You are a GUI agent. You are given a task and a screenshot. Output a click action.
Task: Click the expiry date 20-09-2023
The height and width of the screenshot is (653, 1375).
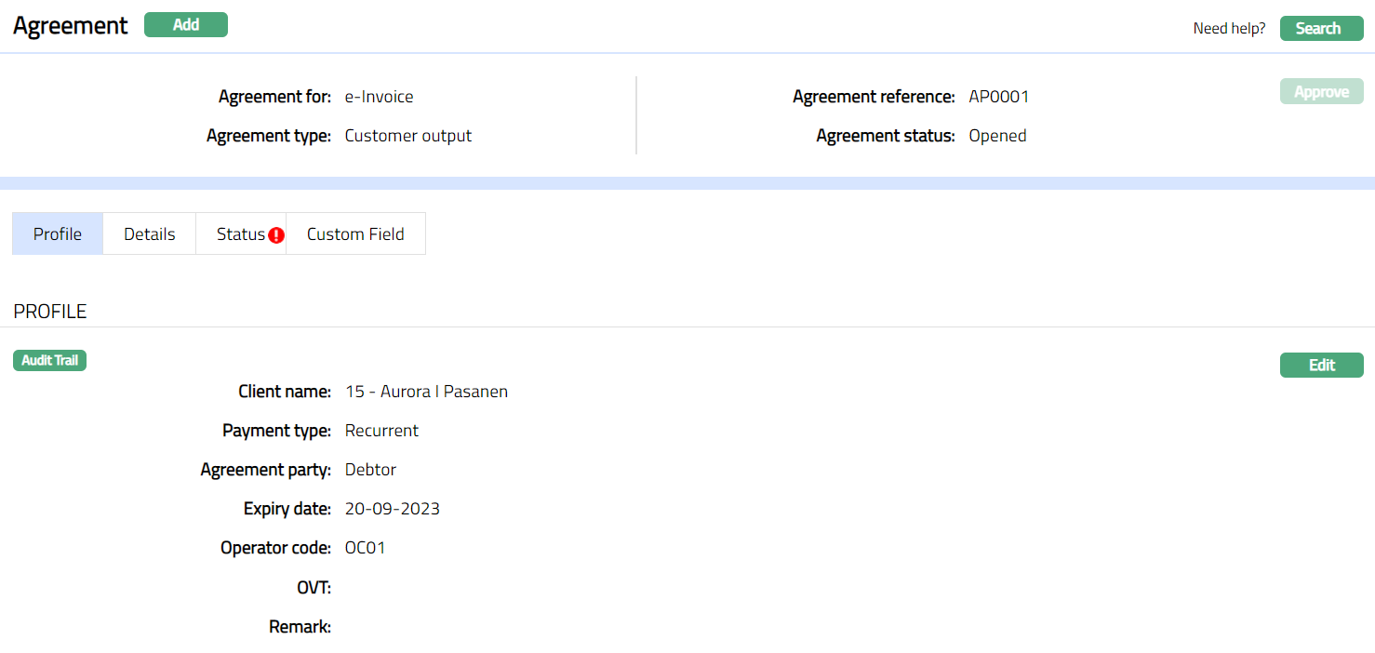click(392, 509)
